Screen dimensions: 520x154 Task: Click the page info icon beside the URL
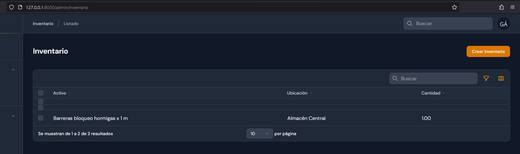tap(20, 7)
